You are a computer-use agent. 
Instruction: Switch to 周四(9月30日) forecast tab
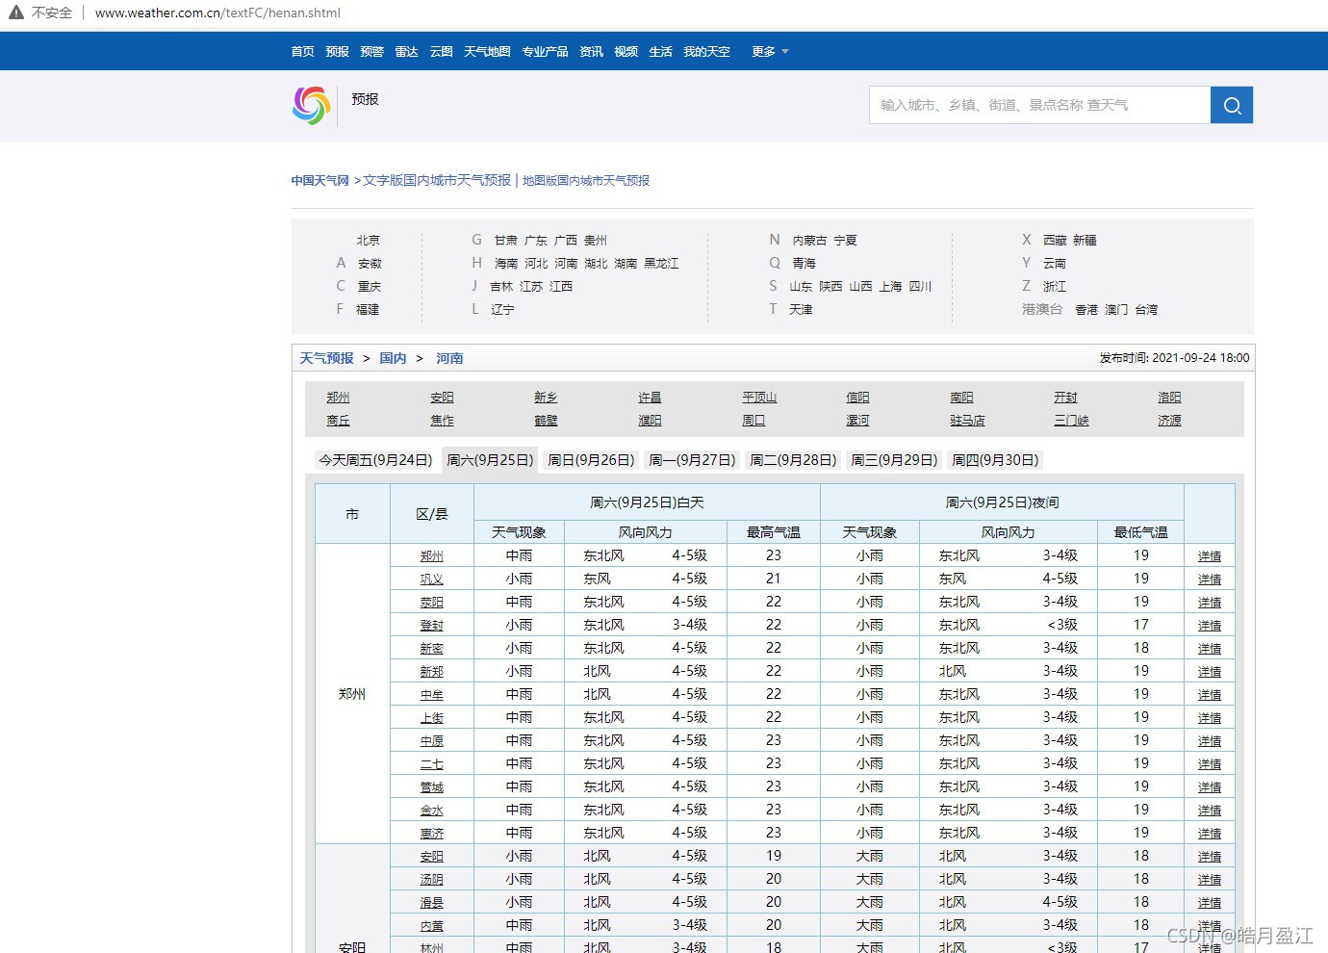click(x=995, y=460)
